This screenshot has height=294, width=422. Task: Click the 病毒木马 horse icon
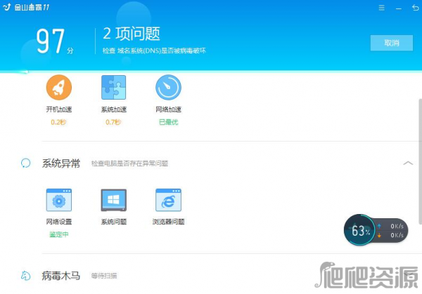(x=25, y=276)
